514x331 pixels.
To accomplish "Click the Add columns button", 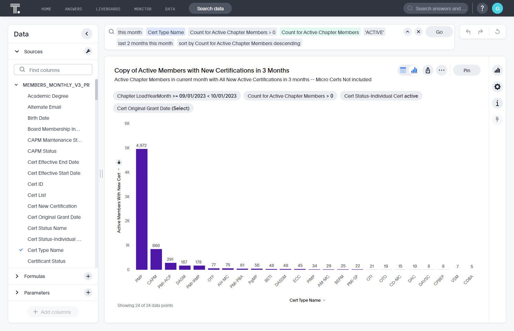I will (53, 312).
